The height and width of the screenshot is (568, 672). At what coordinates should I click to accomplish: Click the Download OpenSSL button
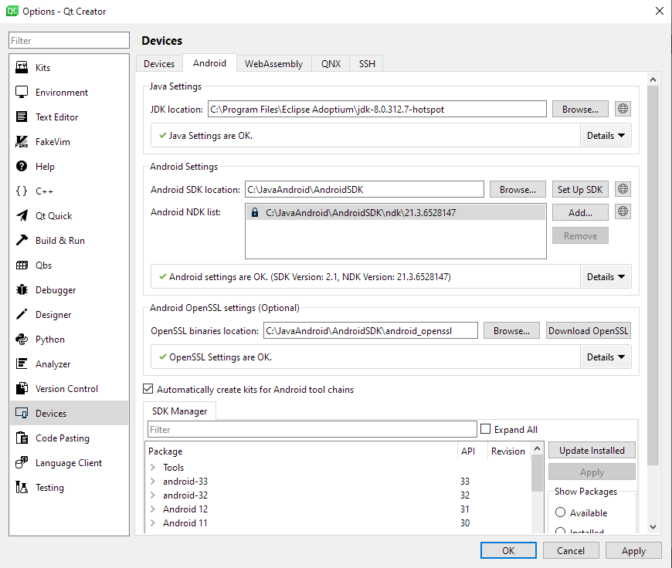tap(589, 331)
